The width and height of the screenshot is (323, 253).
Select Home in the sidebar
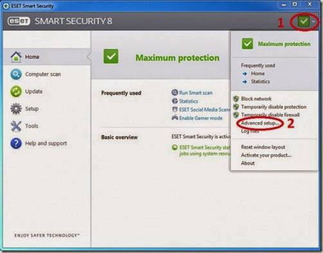point(47,57)
